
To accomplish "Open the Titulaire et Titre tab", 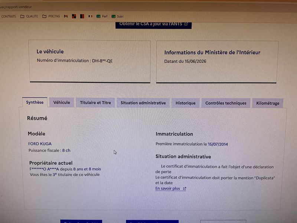I will [95, 103].
